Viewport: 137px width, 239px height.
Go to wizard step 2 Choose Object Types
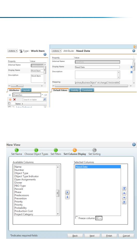[36, 150]
